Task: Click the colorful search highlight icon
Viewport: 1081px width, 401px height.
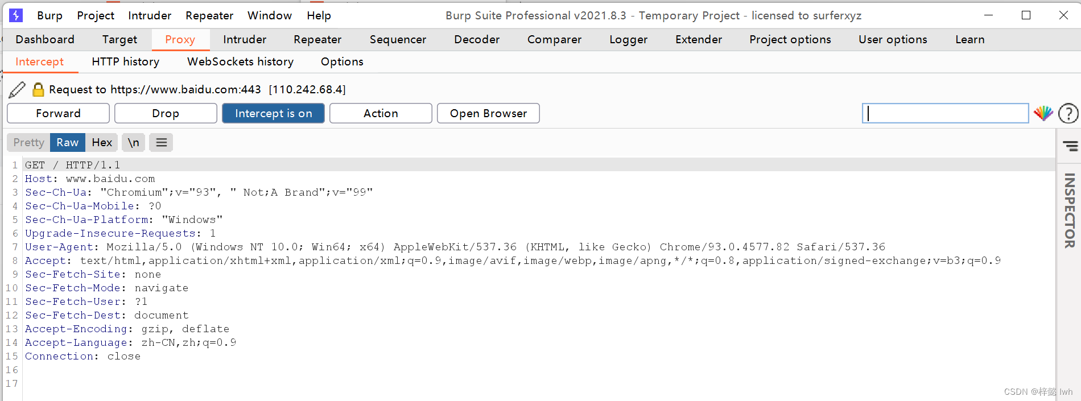Action: point(1043,113)
